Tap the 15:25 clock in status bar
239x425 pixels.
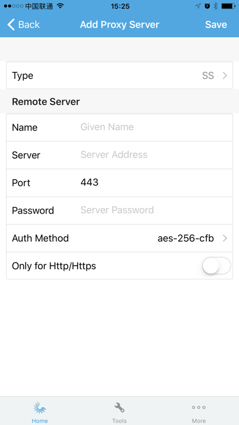tap(120, 6)
